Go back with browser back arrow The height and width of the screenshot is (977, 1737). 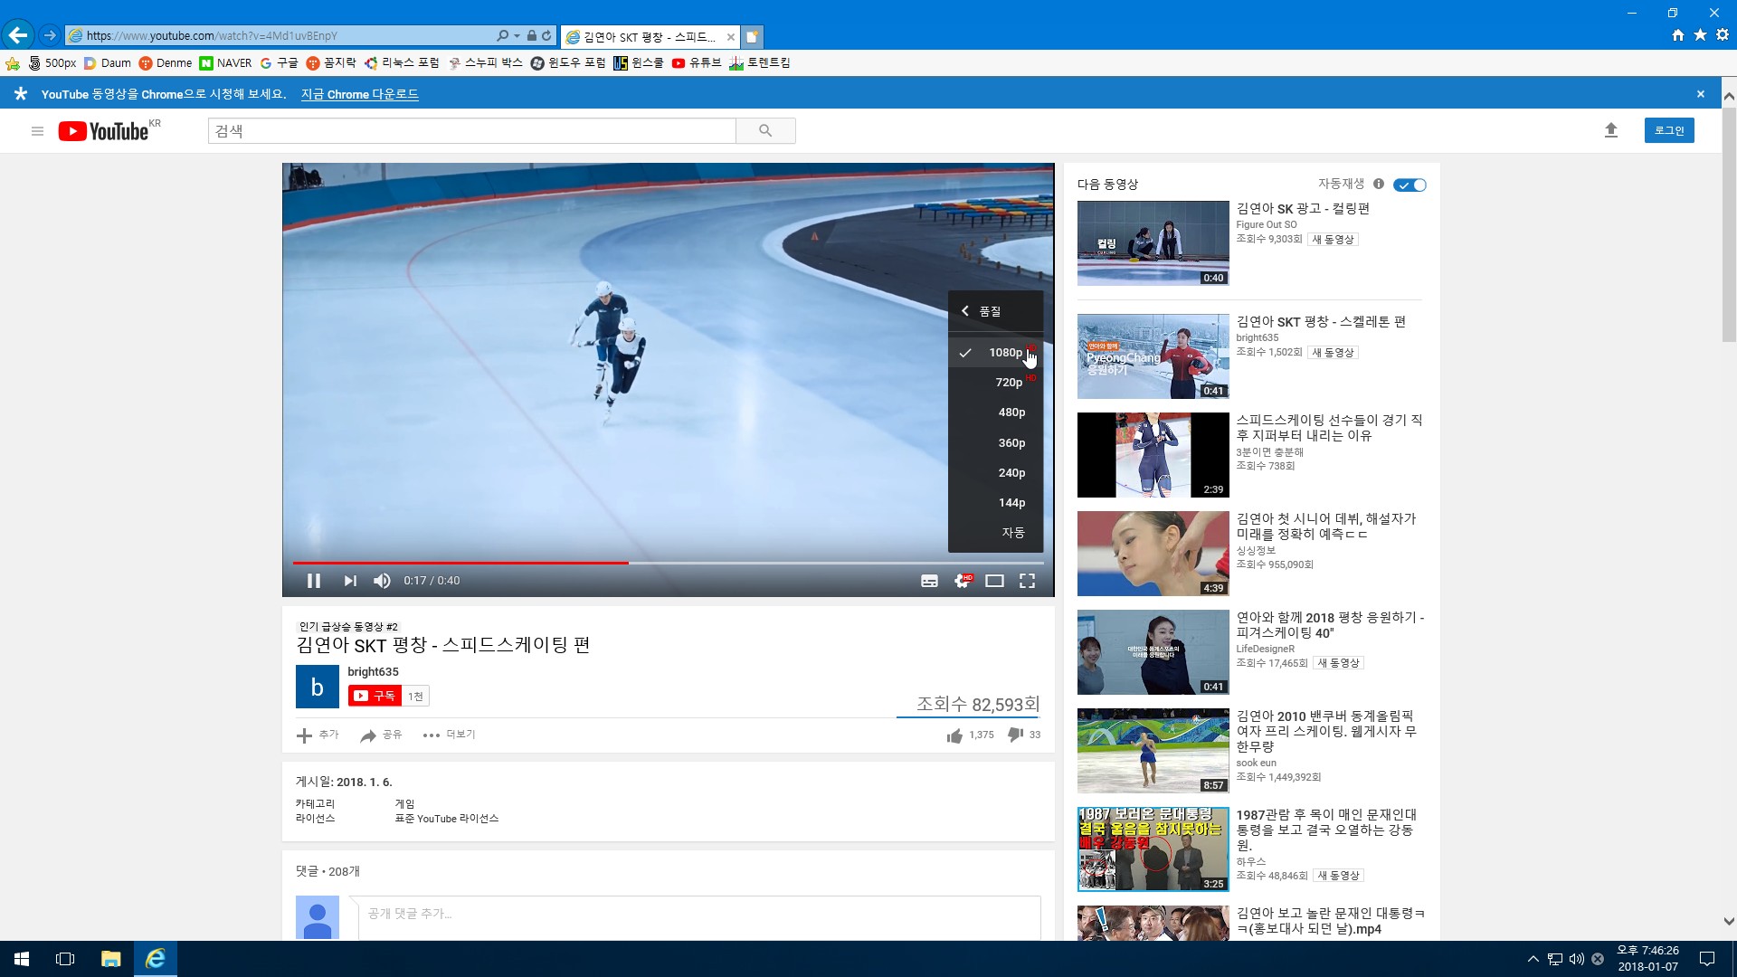click(18, 35)
